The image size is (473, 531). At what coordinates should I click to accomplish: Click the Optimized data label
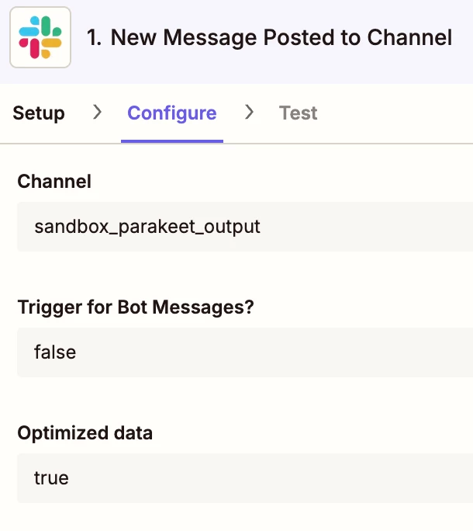pos(85,433)
